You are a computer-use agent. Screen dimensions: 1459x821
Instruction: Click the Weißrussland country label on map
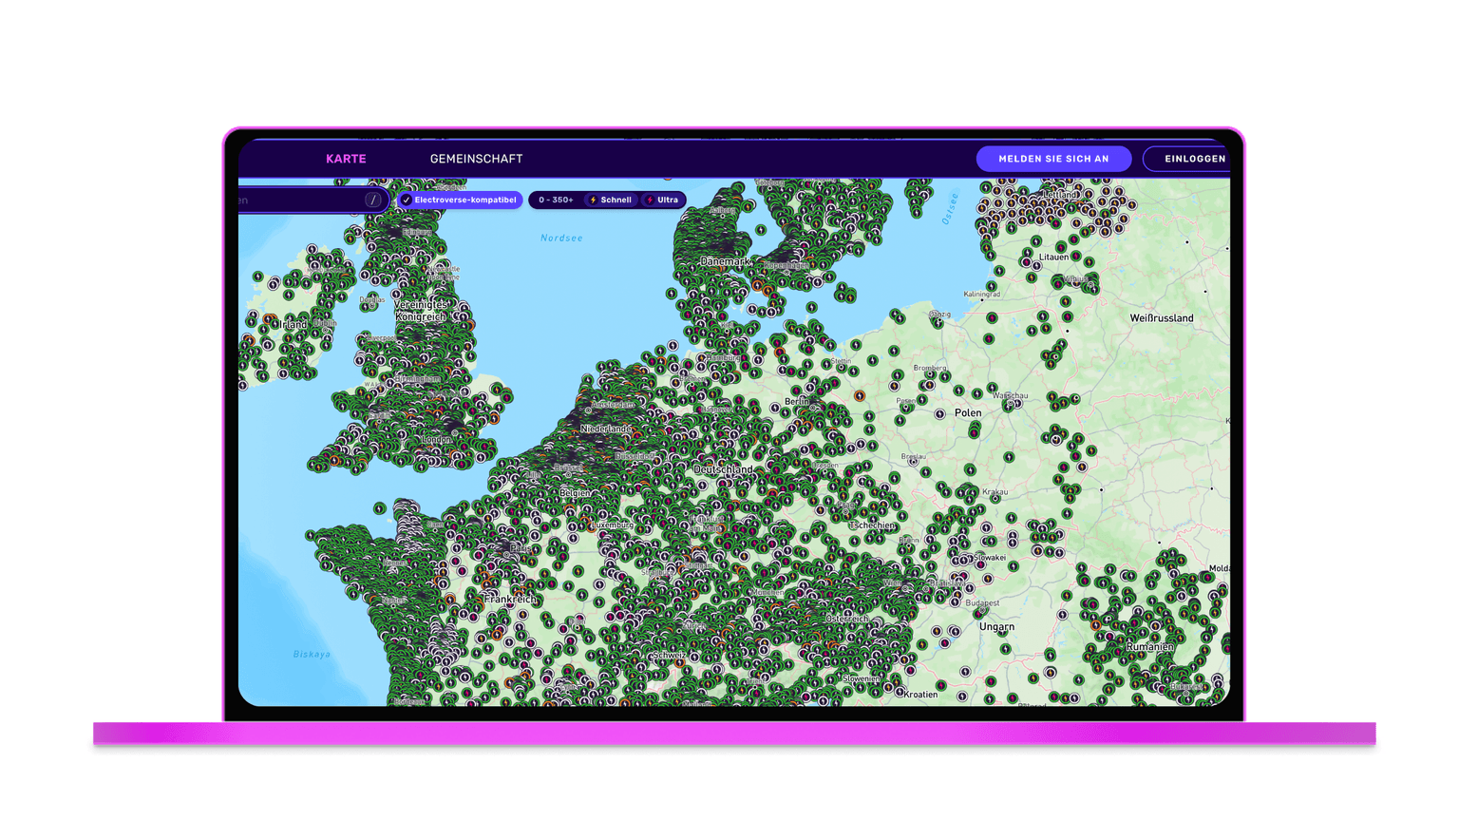click(1161, 318)
